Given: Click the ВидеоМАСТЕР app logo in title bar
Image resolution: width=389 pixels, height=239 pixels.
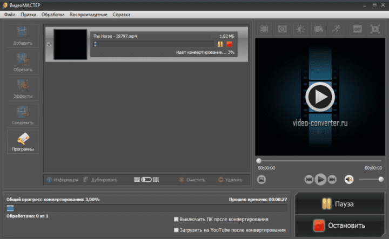Looking at the screenshot, I should pos(5,5).
